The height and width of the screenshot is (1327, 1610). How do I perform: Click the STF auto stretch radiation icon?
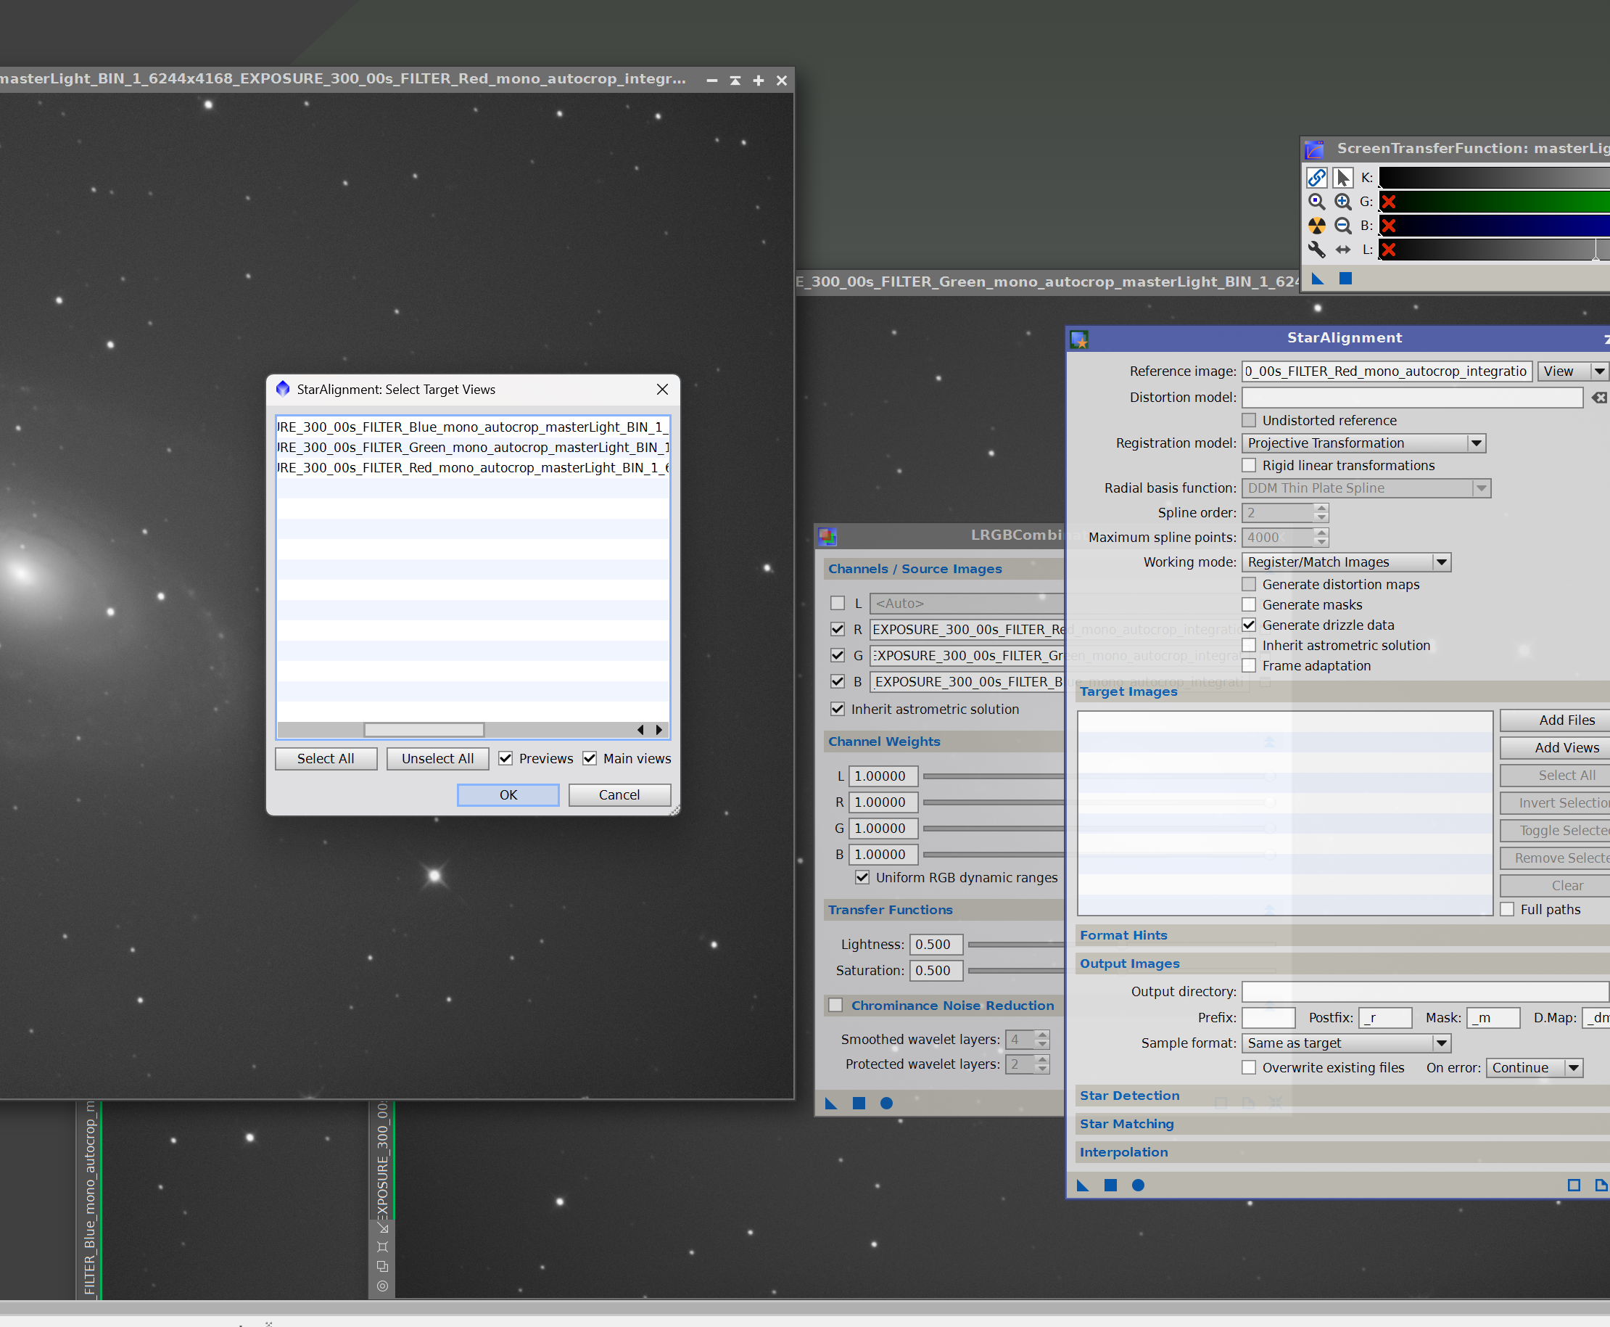1316,226
